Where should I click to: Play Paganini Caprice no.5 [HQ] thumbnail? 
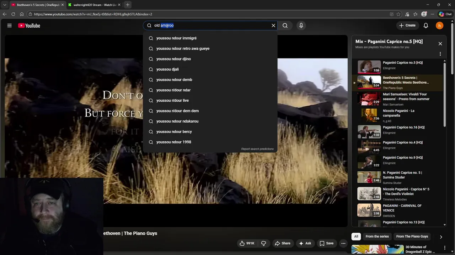pos(369,66)
